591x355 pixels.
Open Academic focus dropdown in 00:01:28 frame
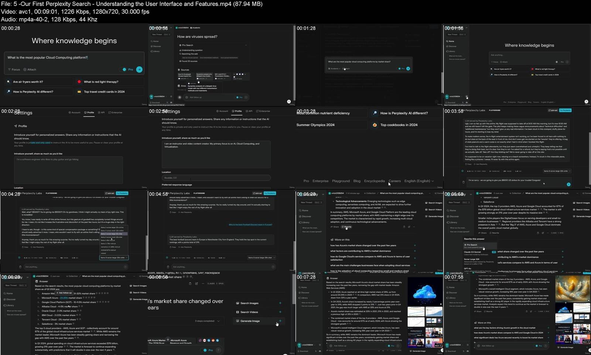click(334, 69)
